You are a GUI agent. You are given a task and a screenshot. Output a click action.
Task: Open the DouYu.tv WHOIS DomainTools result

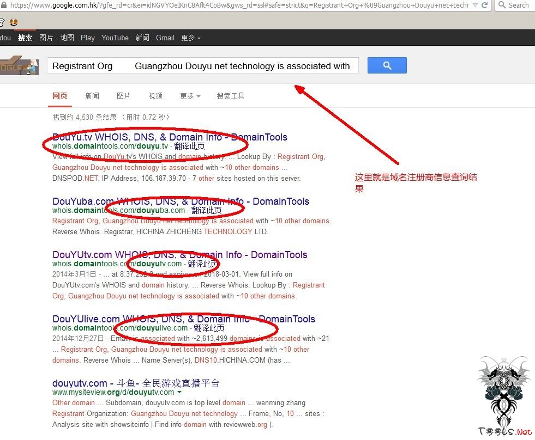click(x=170, y=137)
